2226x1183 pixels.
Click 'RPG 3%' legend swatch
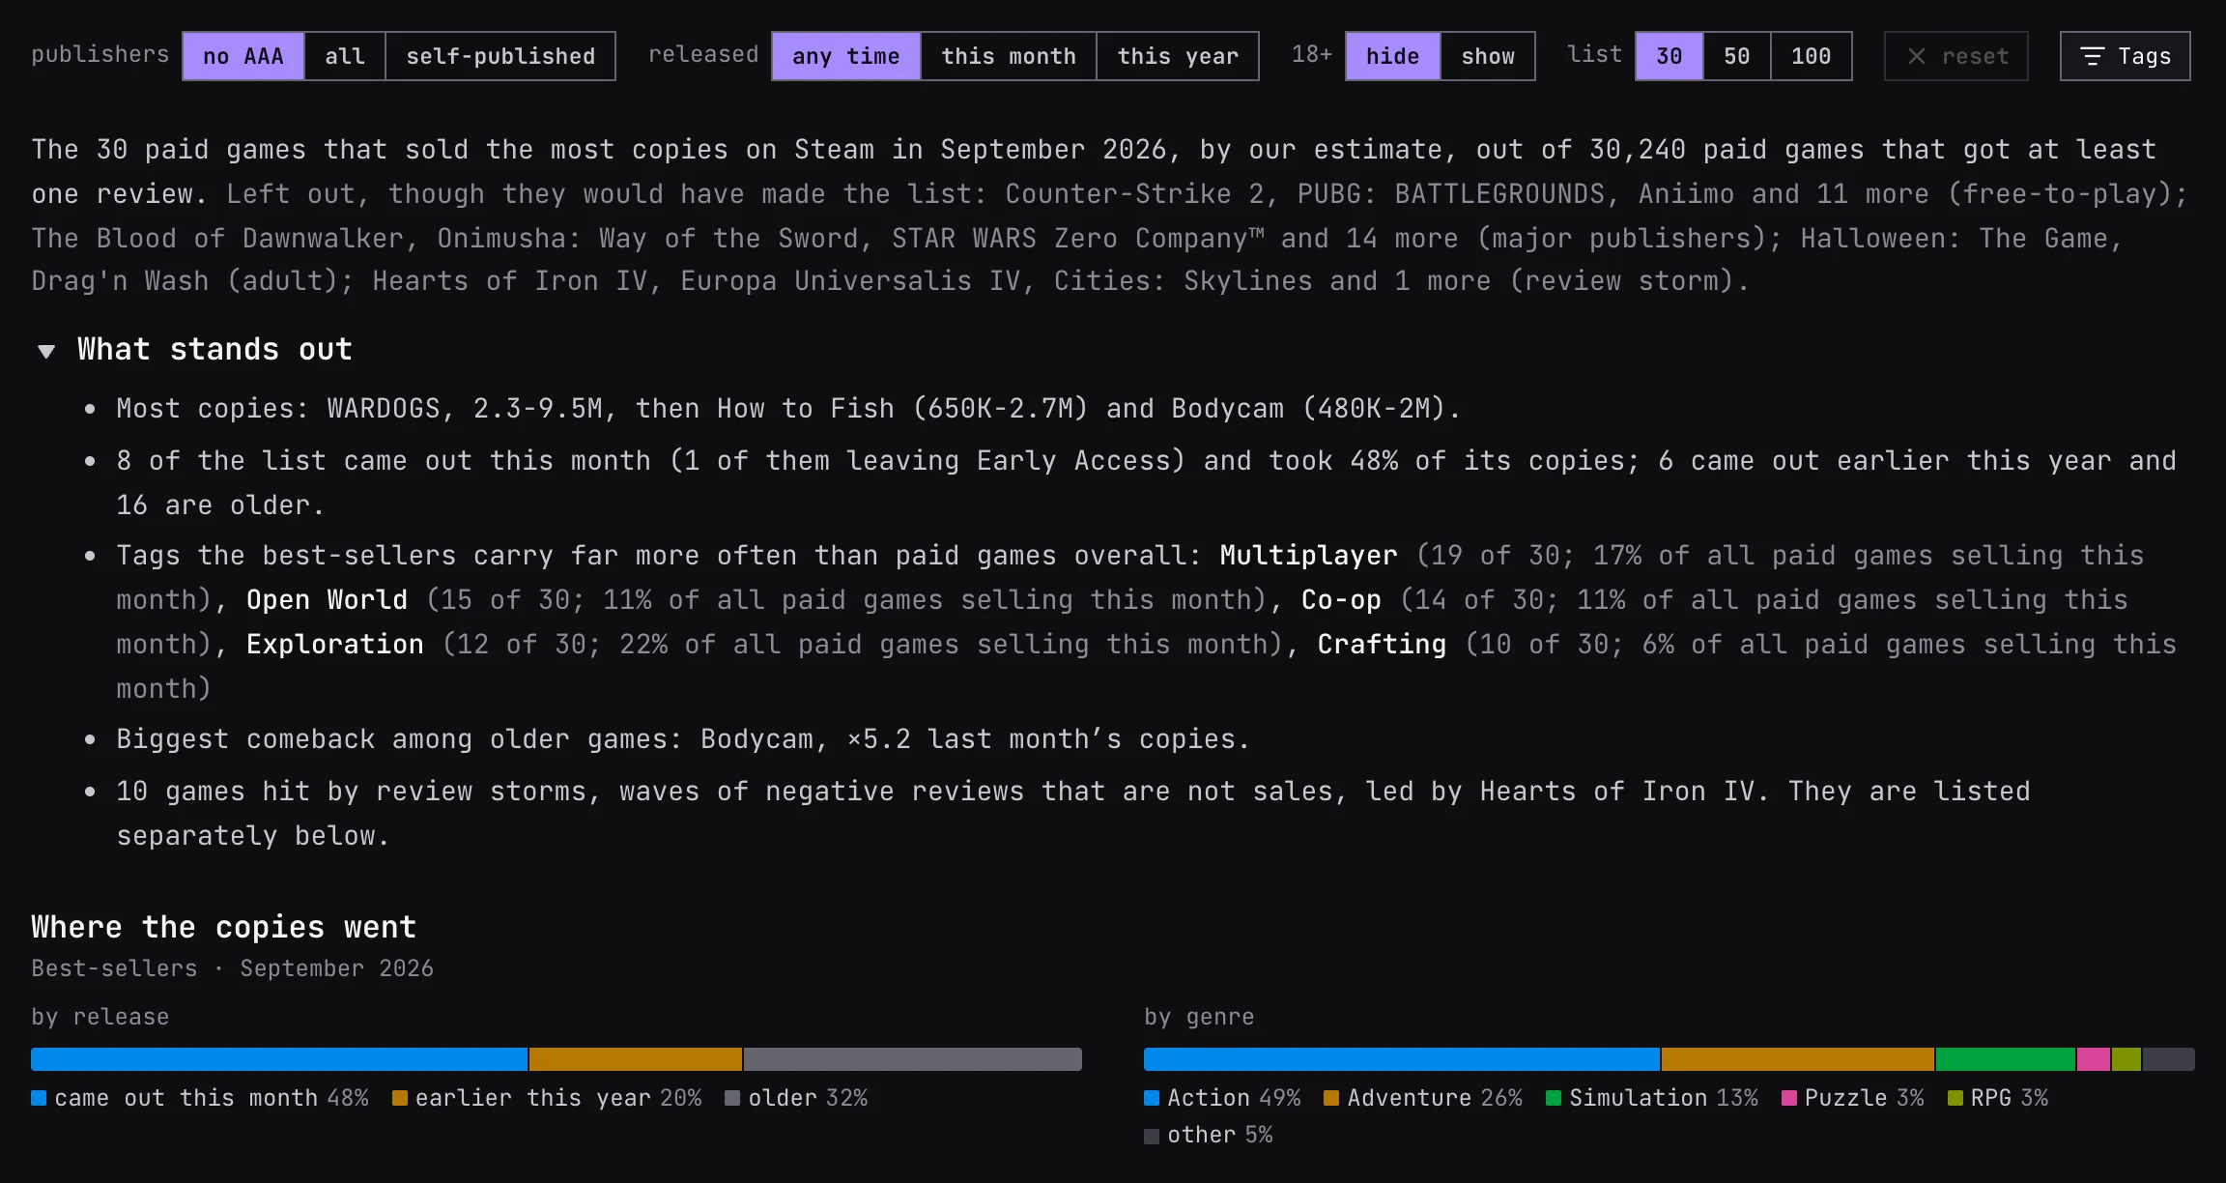pos(1955,1098)
